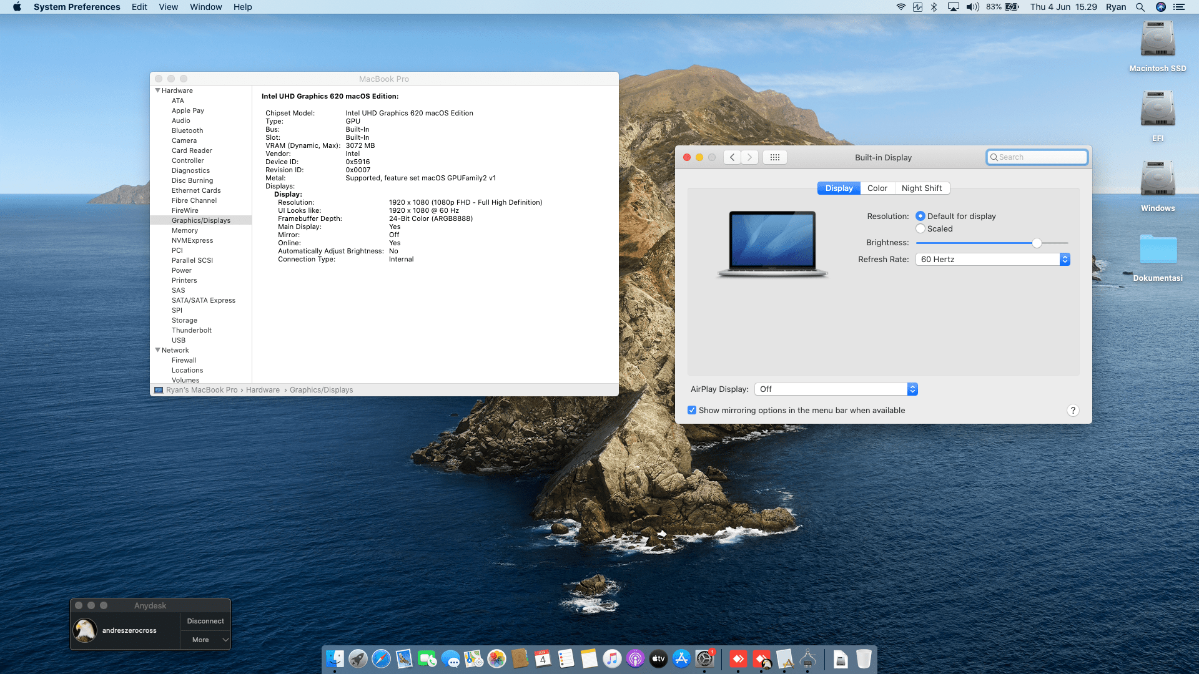Open AirPlay Display dropdown

click(x=836, y=389)
